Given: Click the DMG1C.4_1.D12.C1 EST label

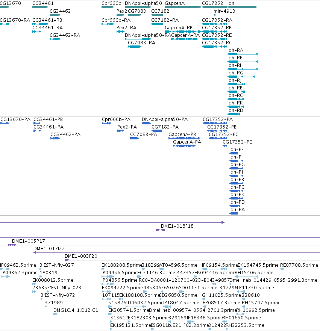Looking at the screenshot, I should point(76,310).
